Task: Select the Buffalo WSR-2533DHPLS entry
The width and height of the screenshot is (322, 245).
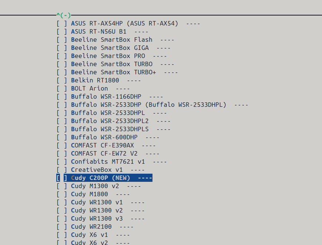Action: coord(113,129)
